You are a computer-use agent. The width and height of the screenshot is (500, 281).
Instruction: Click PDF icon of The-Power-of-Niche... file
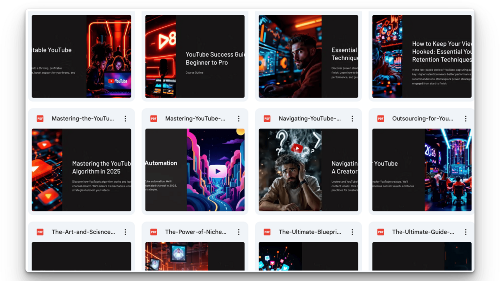(154, 232)
